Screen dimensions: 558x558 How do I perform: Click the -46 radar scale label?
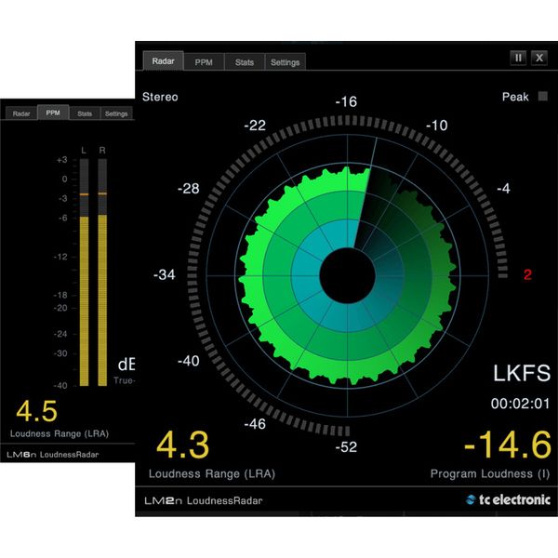(x=255, y=424)
